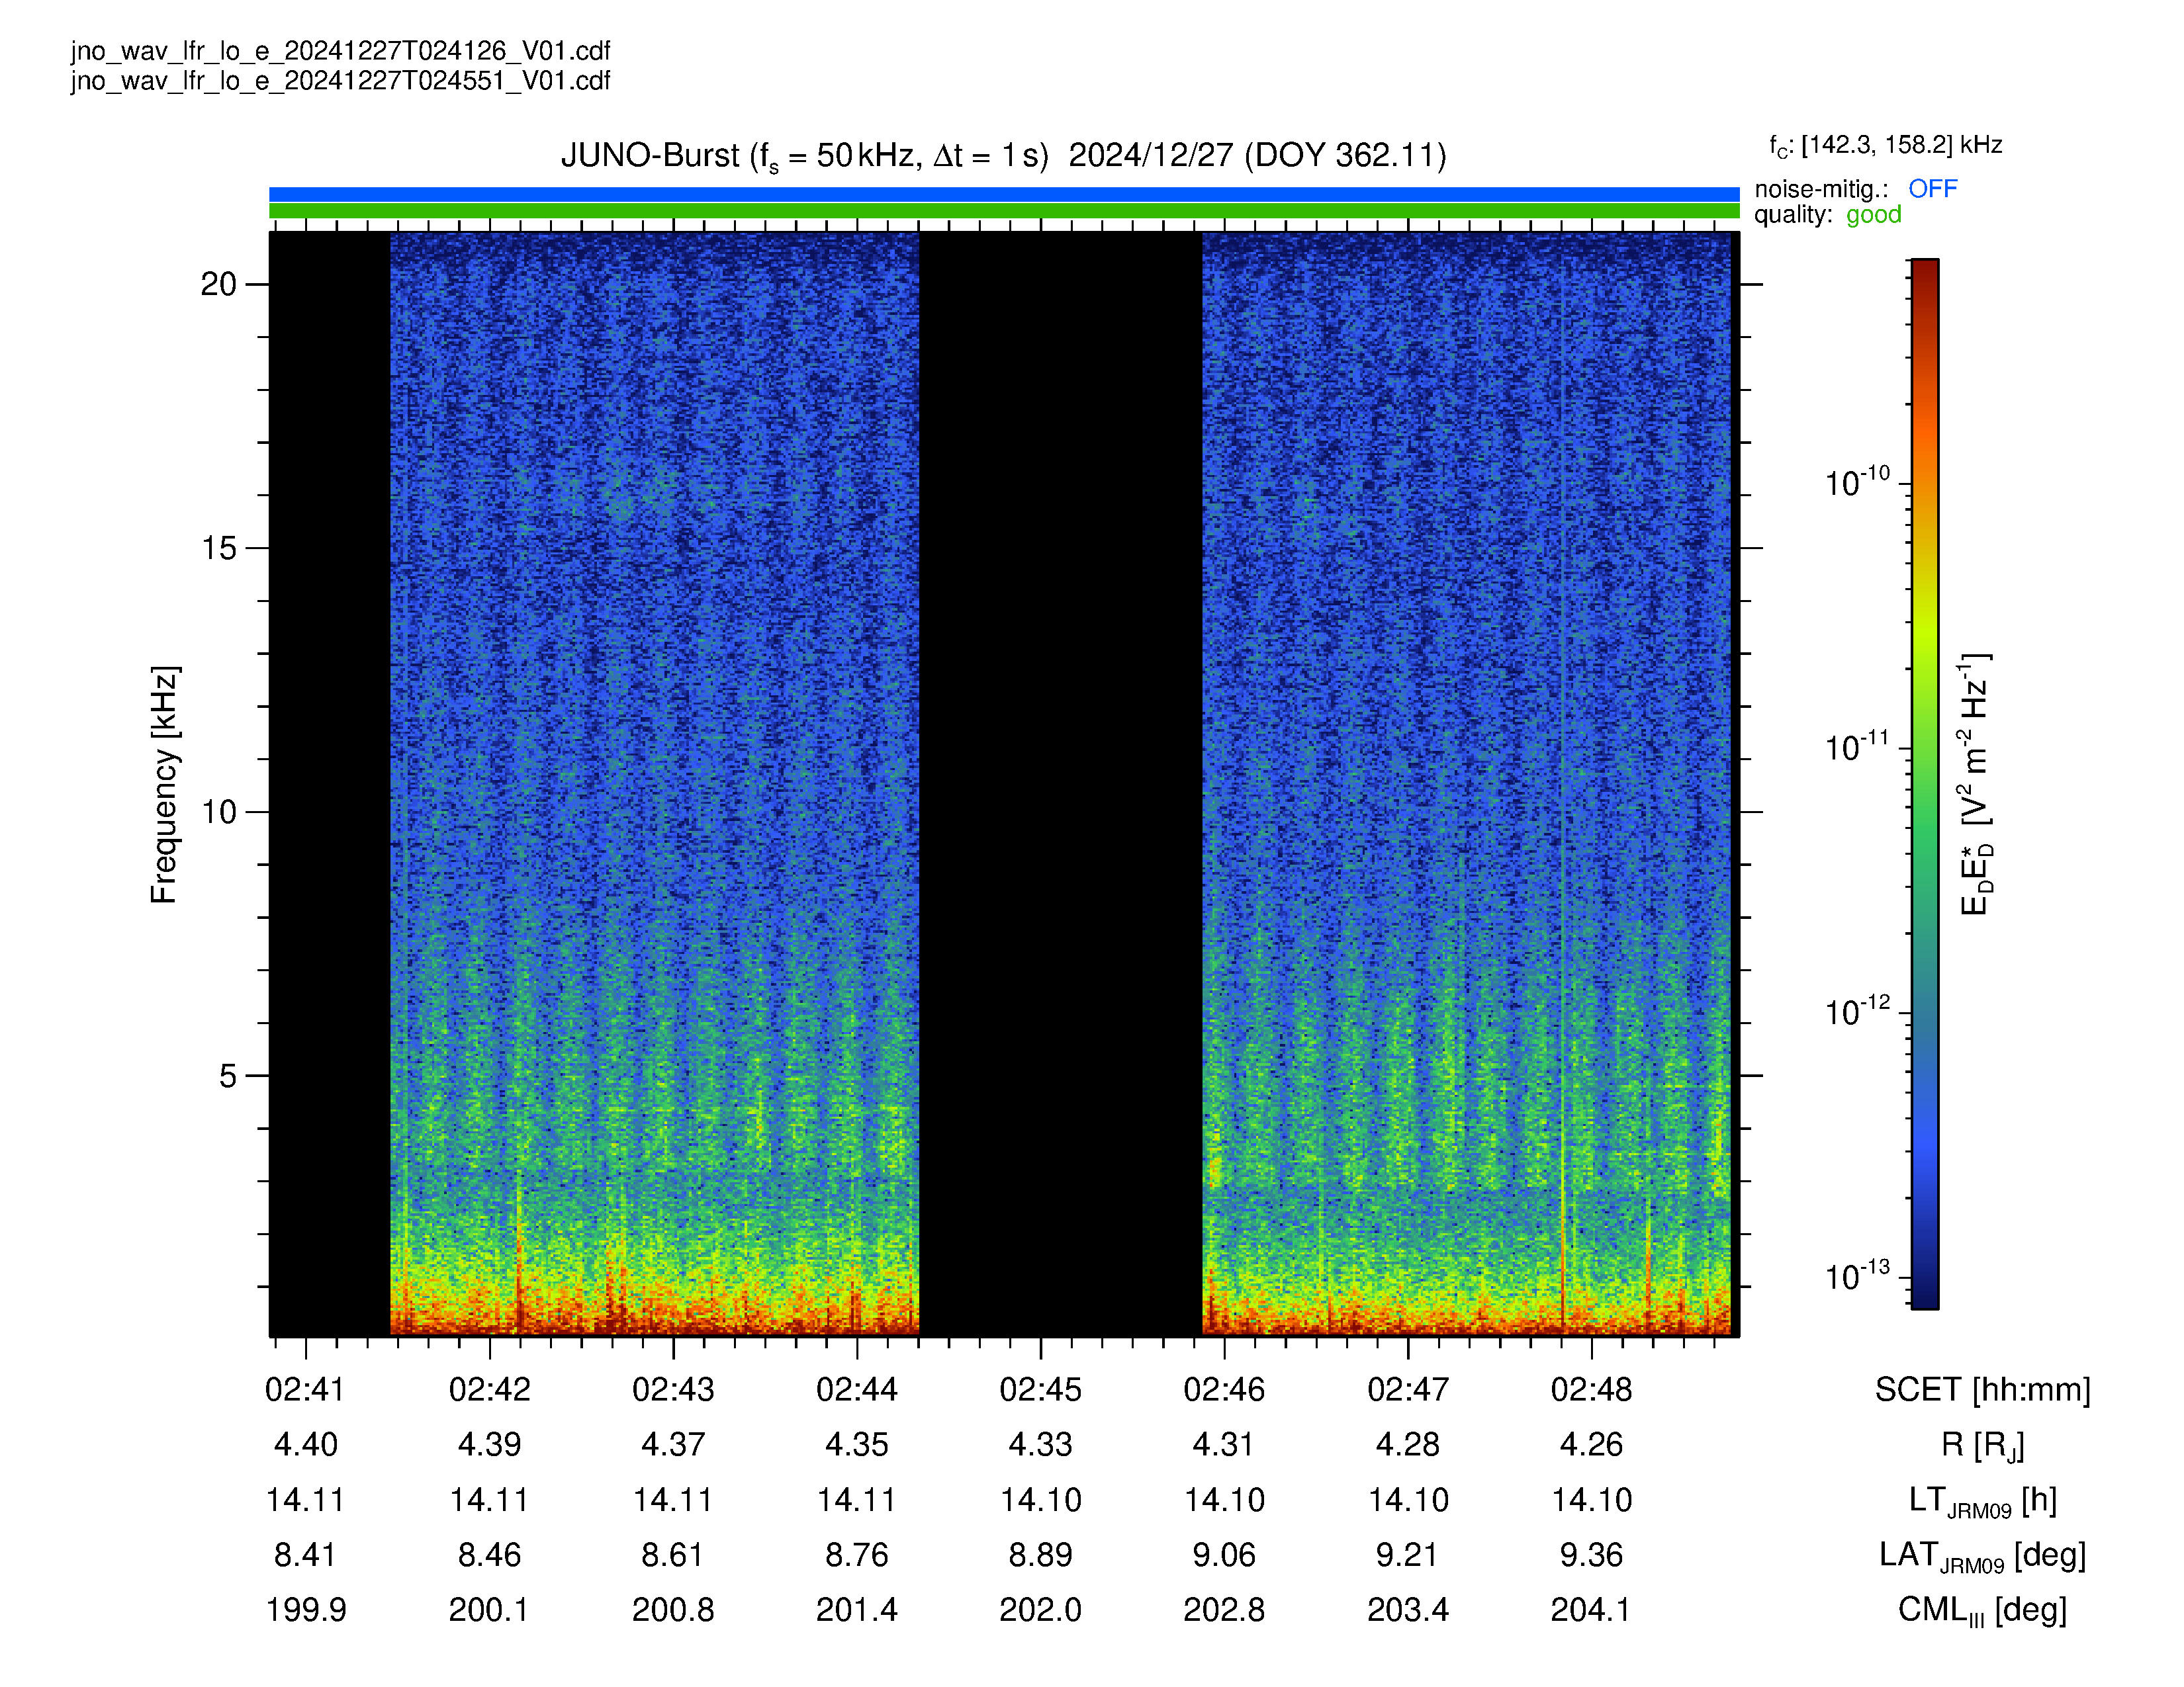The width and height of the screenshot is (2184, 1687).
Task: Click the 5 kHz frequency axis label
Action: click(x=228, y=1076)
